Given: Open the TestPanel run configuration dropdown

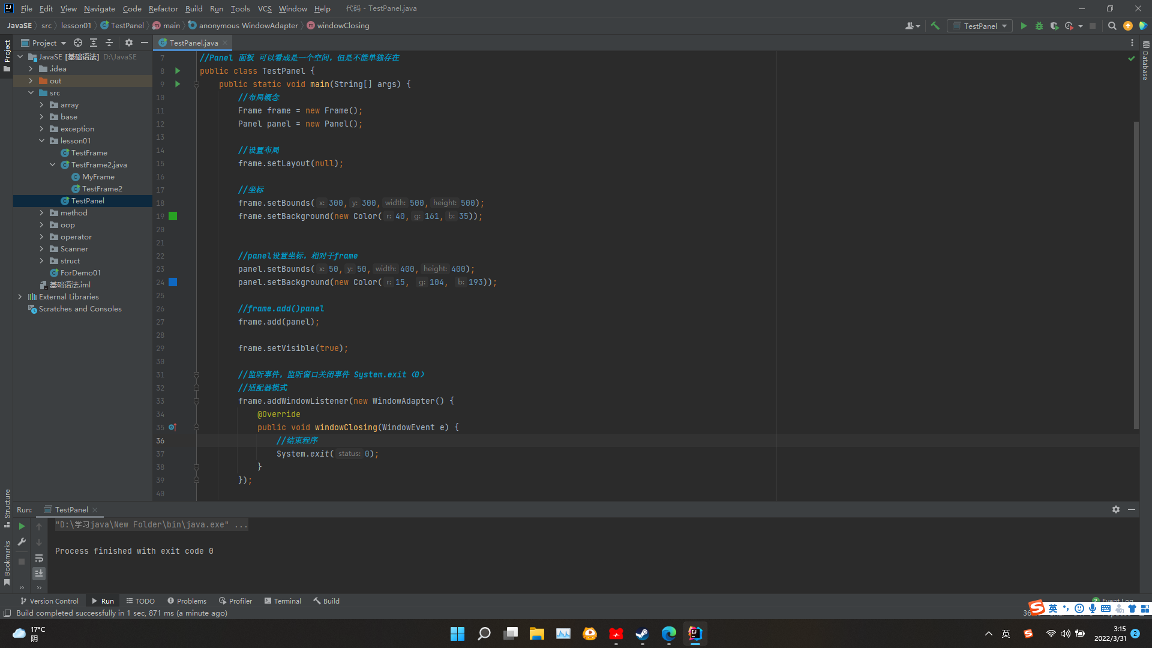Looking at the screenshot, I should click(x=980, y=26).
